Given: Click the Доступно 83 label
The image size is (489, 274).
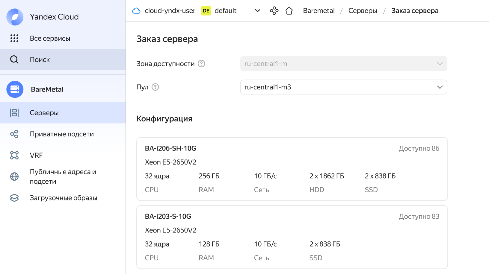Looking at the screenshot, I should point(419,216).
